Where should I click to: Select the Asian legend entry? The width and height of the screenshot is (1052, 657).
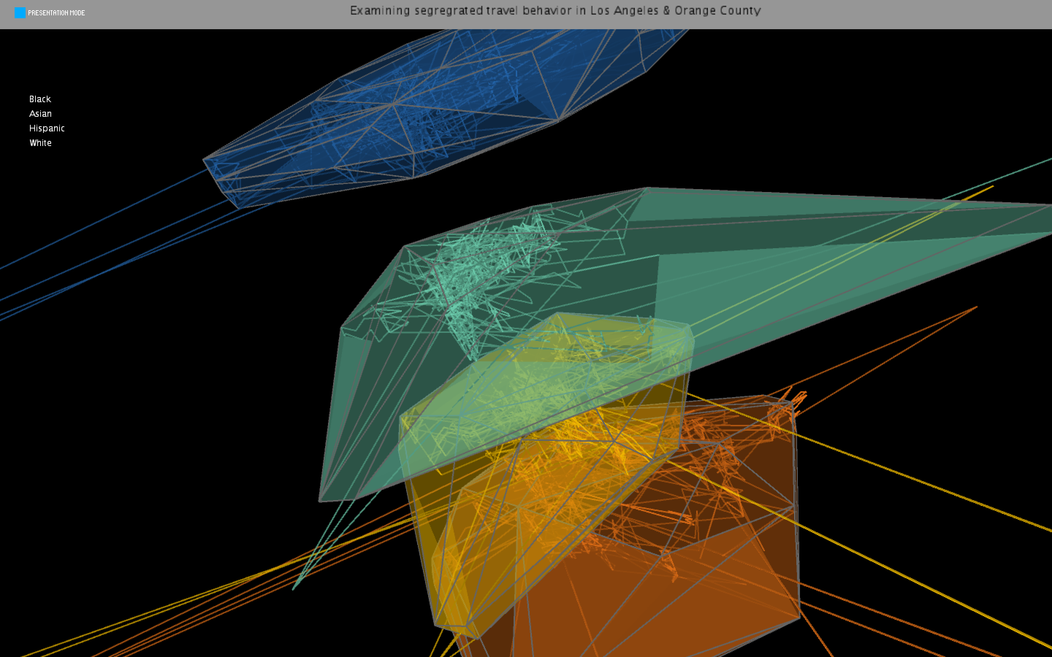click(41, 114)
